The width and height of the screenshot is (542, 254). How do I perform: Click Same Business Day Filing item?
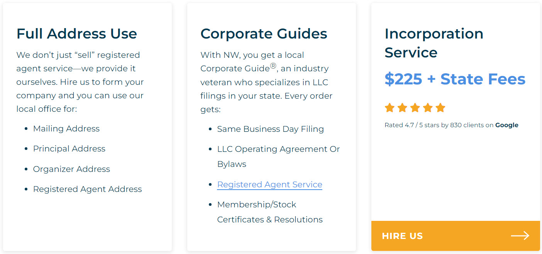271,129
